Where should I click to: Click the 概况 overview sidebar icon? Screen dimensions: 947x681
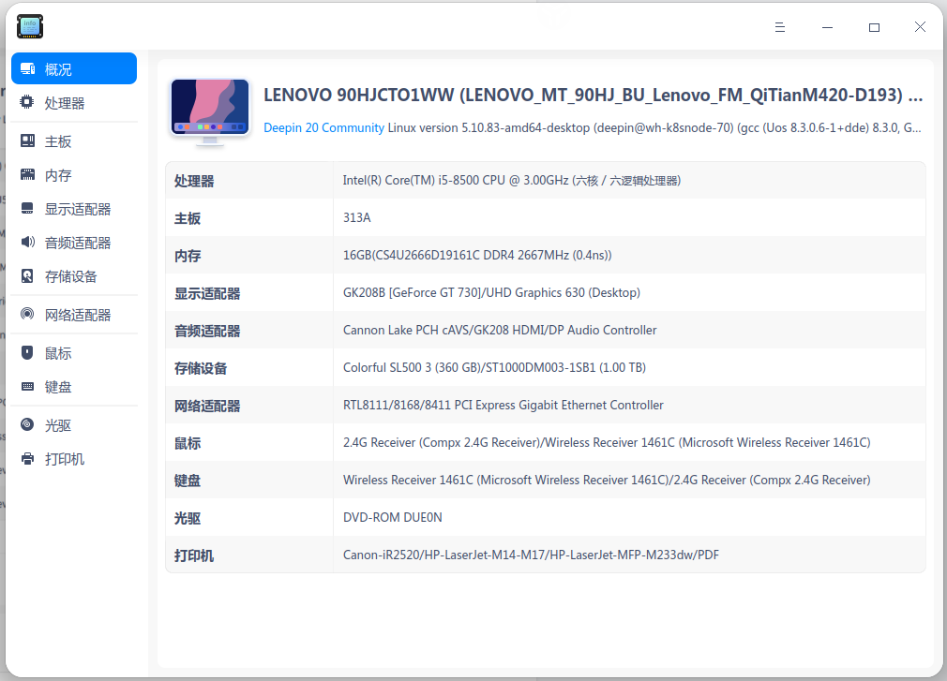coord(28,68)
